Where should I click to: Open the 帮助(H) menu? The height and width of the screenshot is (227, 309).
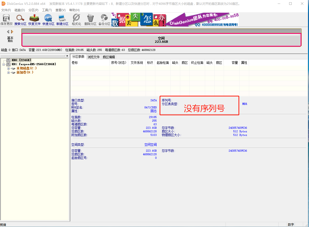74,10
